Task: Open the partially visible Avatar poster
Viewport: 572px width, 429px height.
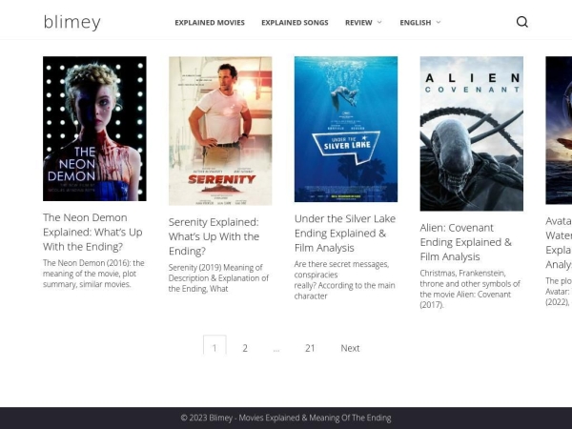Action: (559, 131)
